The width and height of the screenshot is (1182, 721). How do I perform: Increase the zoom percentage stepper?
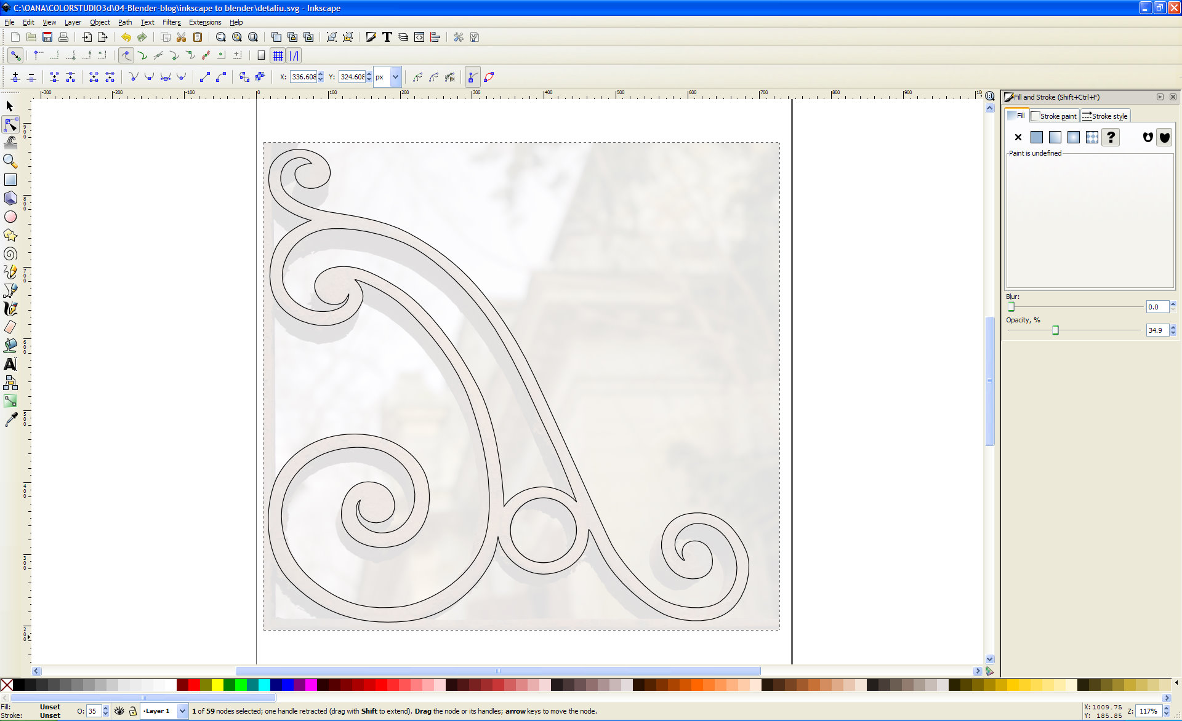click(1166, 708)
